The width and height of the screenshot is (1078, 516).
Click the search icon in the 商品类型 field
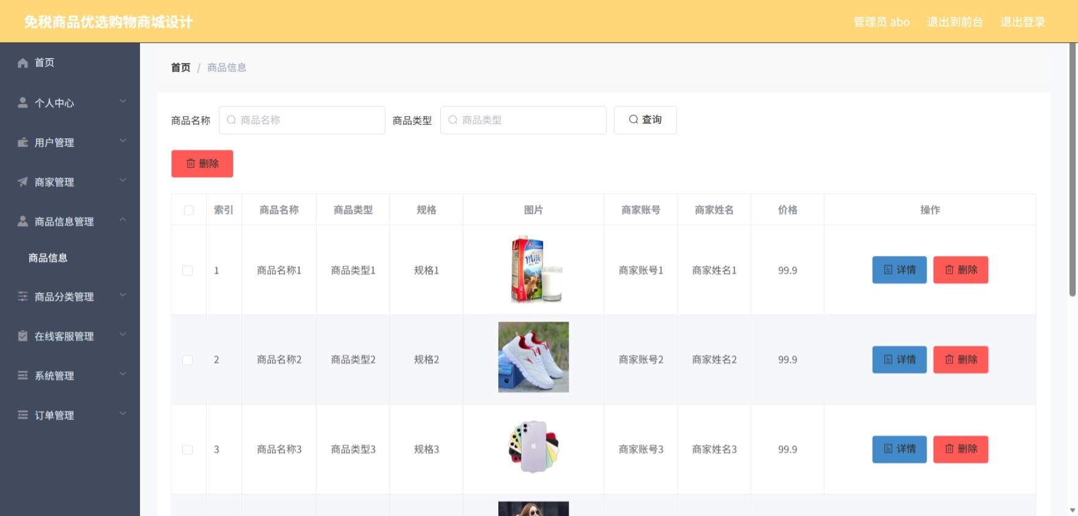point(452,120)
